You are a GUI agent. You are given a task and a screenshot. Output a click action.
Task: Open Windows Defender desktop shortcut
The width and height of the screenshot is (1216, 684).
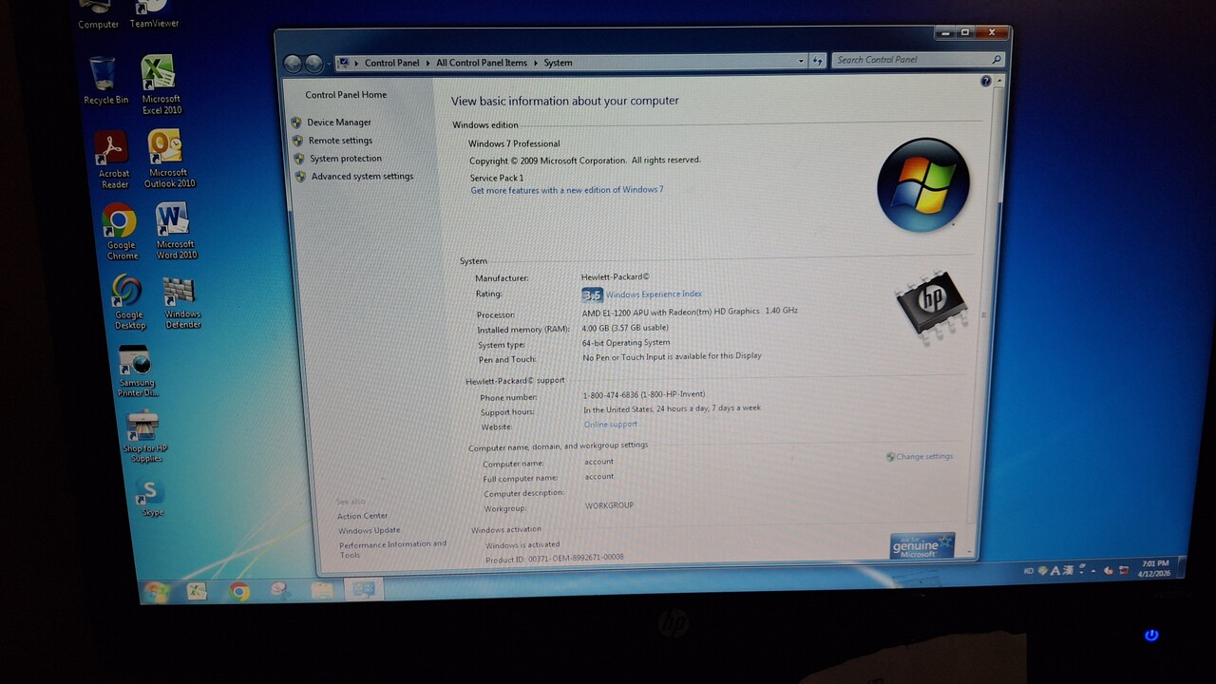[x=180, y=294]
